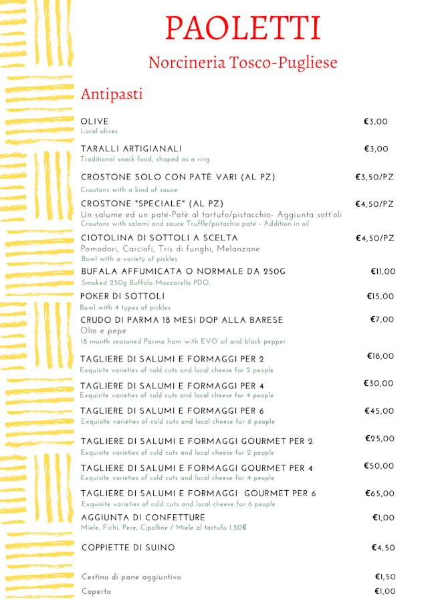Image resolution: width=428 pixels, height=606 pixels.
Task: Click TAGLIERE DI SALUMI E FORMAGGI PER 2
Action: click(x=173, y=360)
